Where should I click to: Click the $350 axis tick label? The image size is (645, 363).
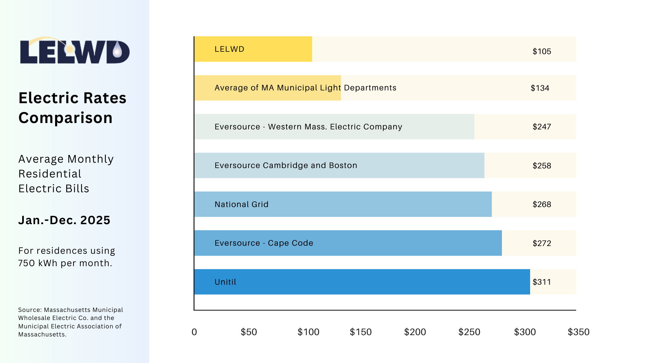578,332
